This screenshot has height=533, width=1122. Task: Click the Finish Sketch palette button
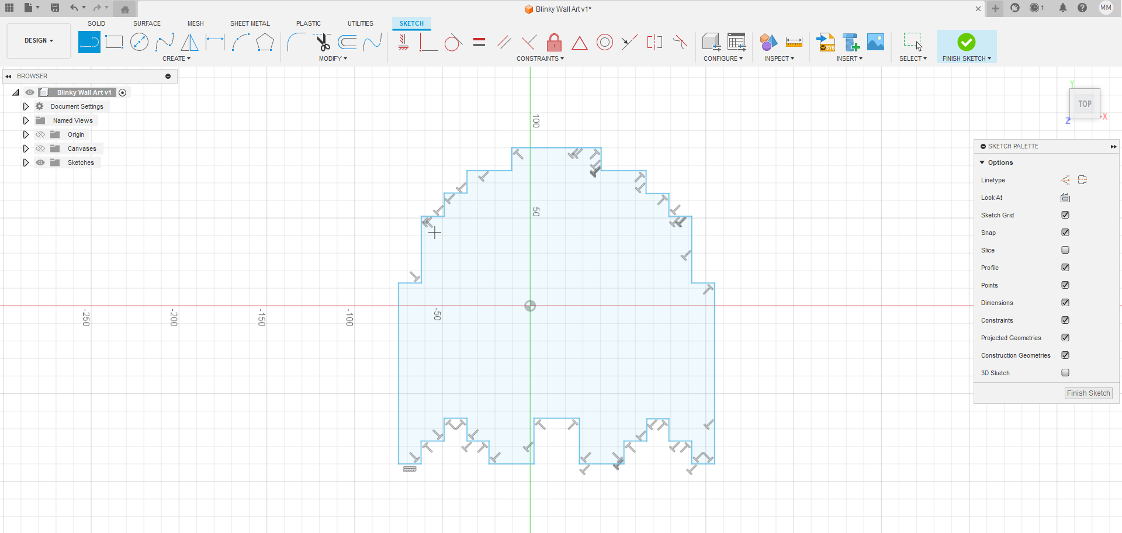1088,393
